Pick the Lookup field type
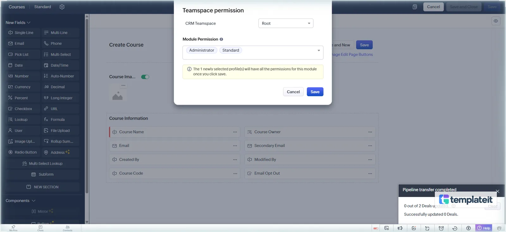 tap(23, 119)
